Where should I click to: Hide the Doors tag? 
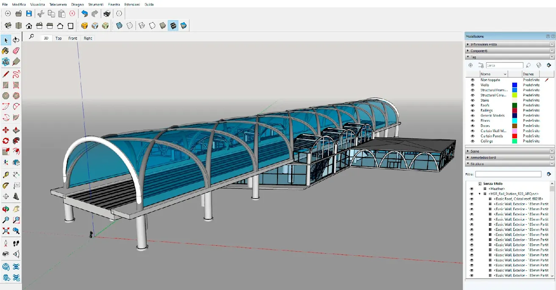click(473, 126)
